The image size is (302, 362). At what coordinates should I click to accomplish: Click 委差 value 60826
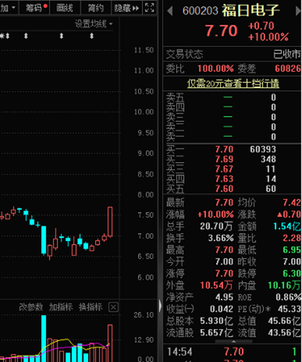tap(288, 69)
